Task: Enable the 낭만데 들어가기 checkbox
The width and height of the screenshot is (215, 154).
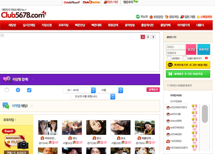Action: pos(185,58)
